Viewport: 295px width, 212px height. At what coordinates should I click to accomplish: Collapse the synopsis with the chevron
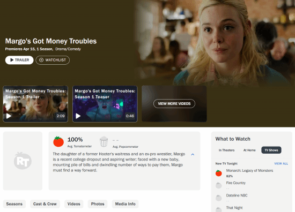[x=193, y=154]
